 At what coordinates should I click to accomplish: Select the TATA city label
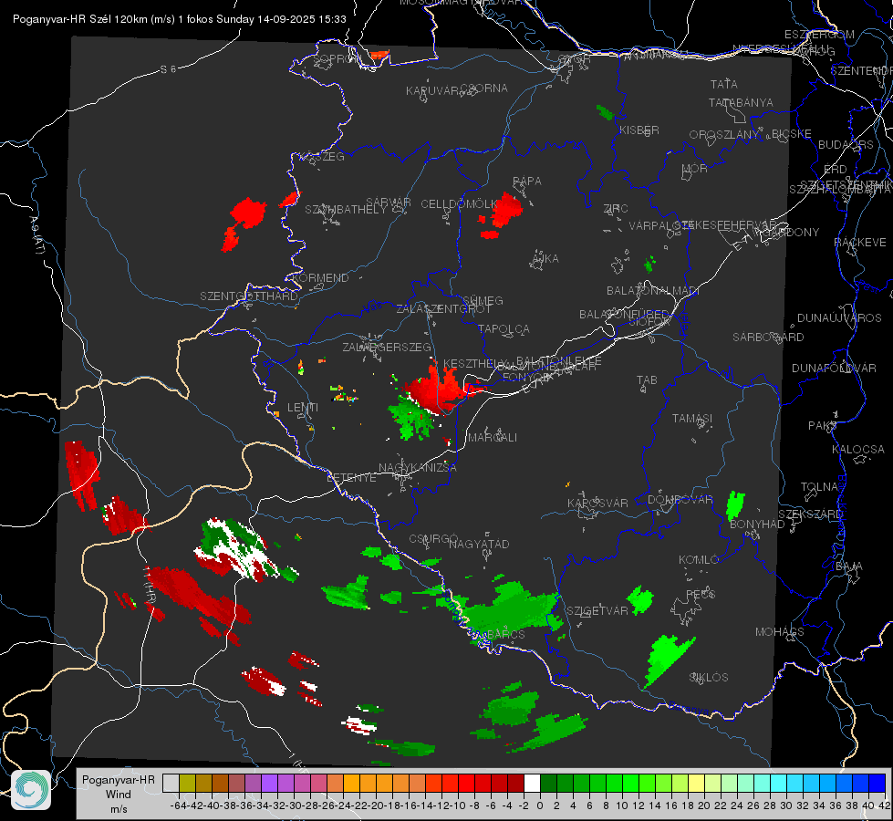[x=724, y=84]
